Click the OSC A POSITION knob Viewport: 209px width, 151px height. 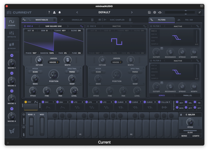click(54, 74)
